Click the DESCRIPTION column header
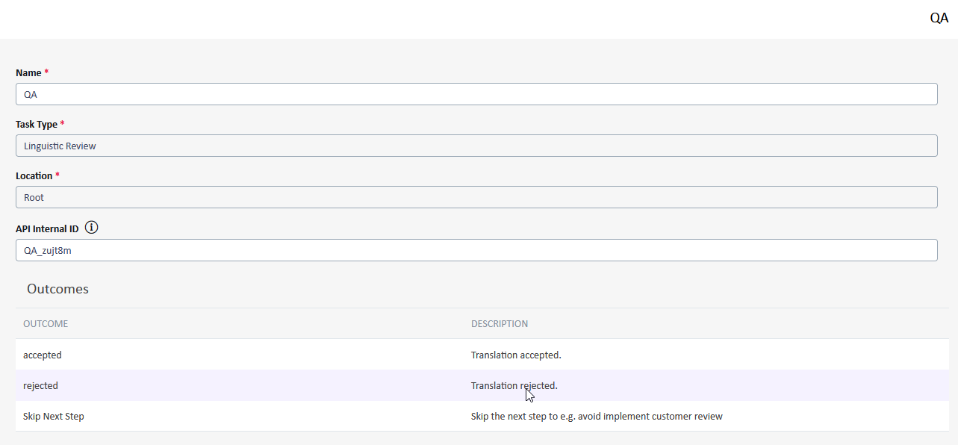 (x=500, y=323)
